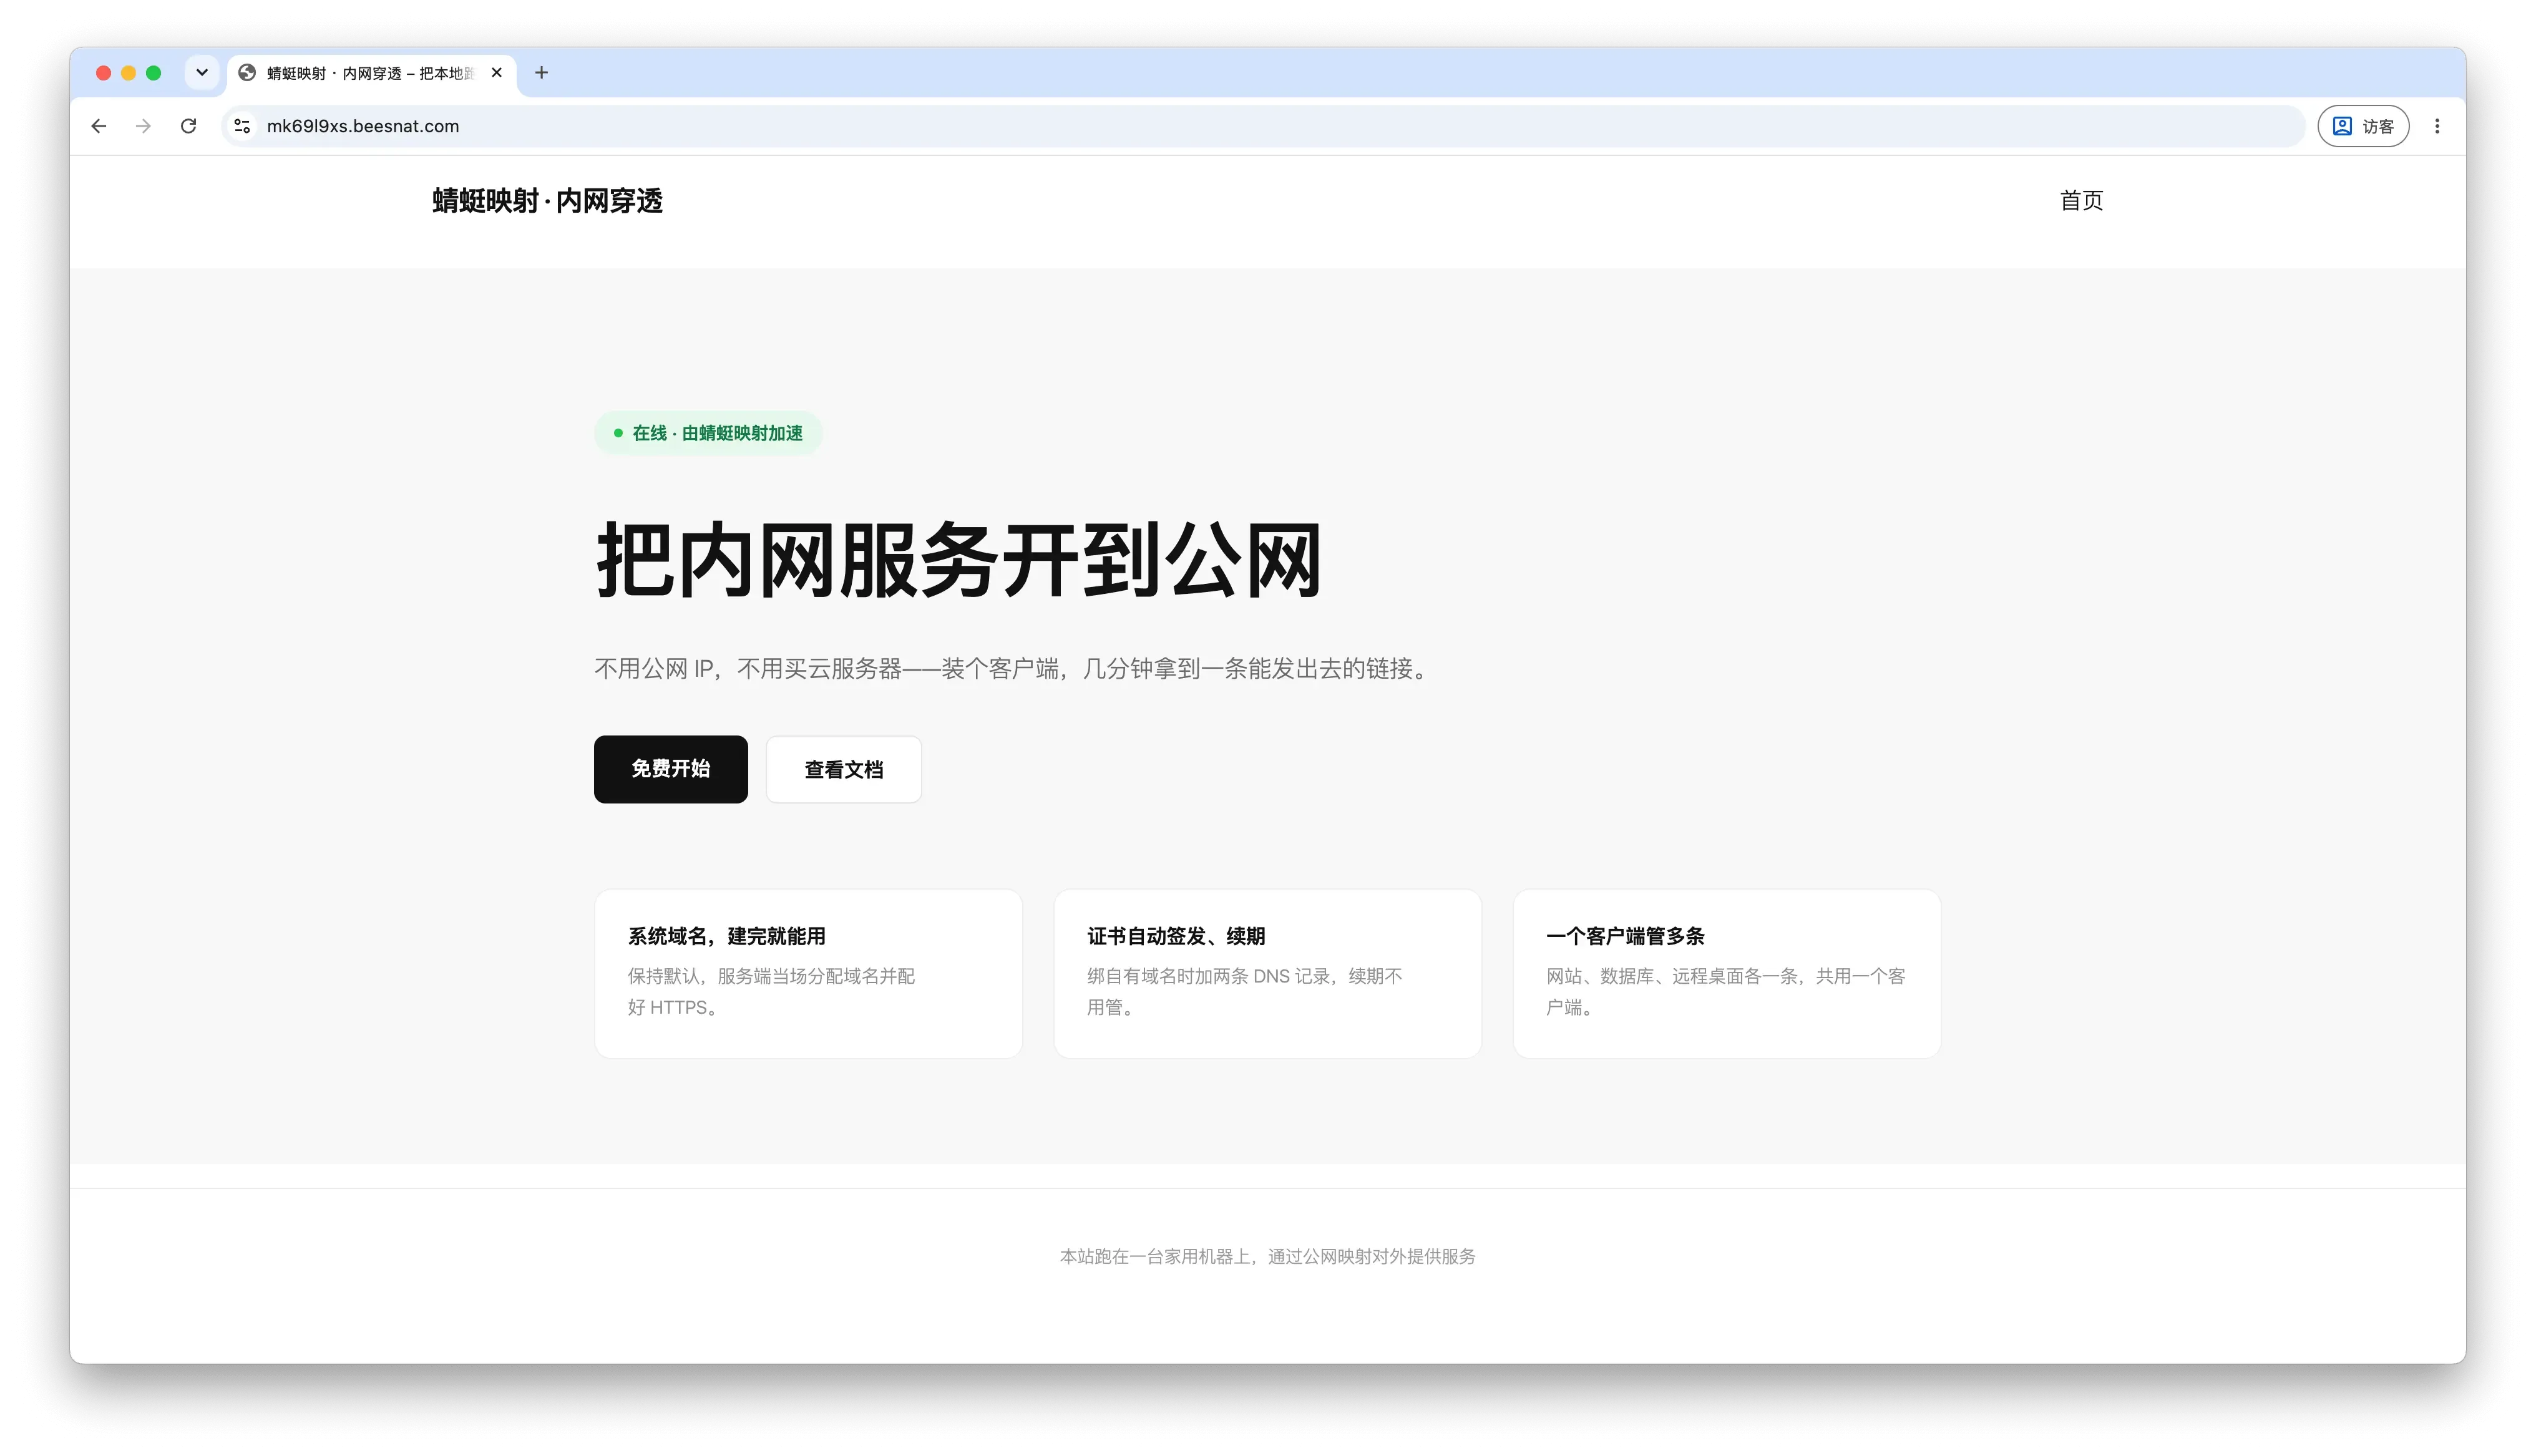Click the 网站、数据库、远程桌面各一条 description
The image size is (2536, 1456).
coord(1725,991)
